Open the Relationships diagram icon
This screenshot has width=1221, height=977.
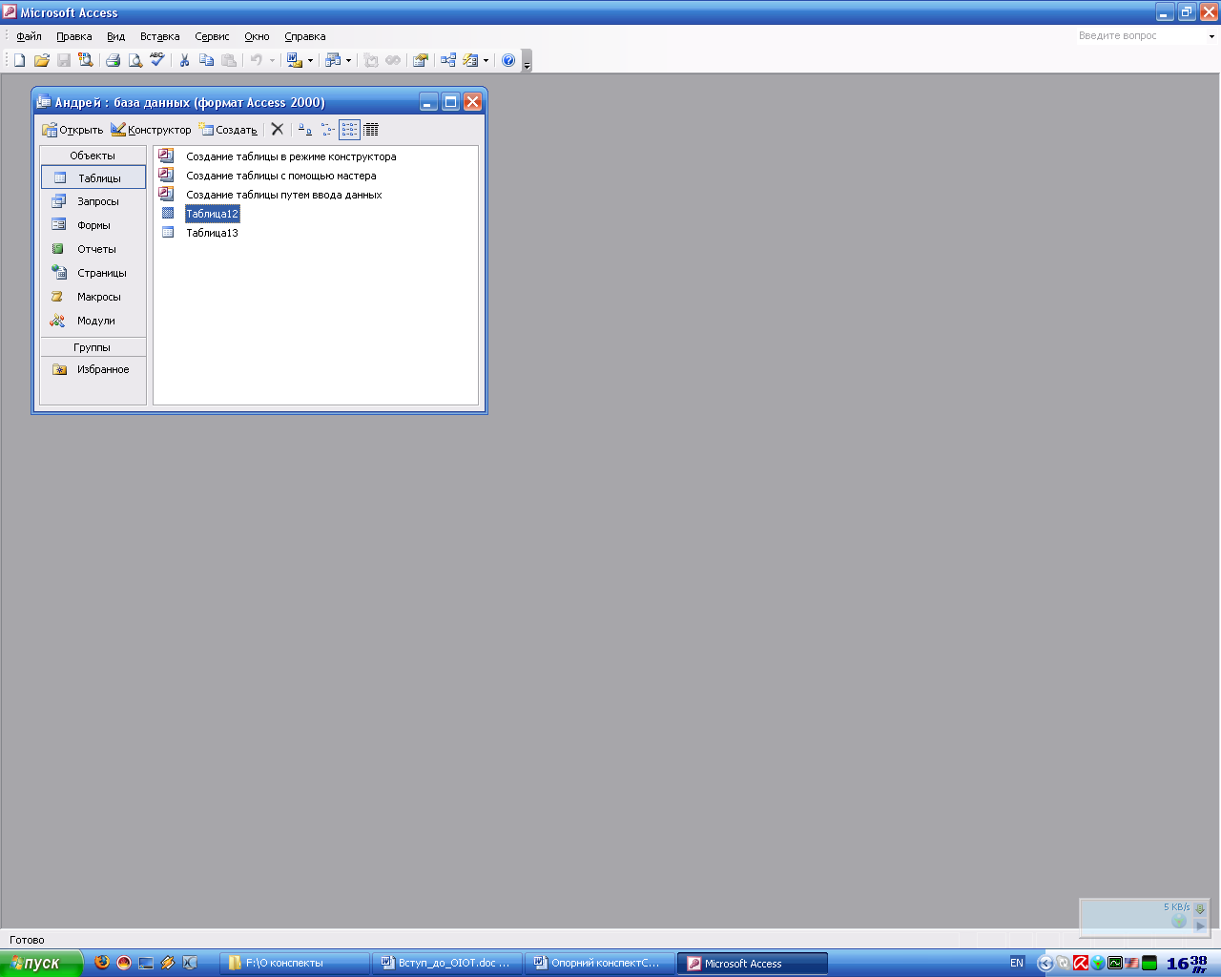coord(447,60)
